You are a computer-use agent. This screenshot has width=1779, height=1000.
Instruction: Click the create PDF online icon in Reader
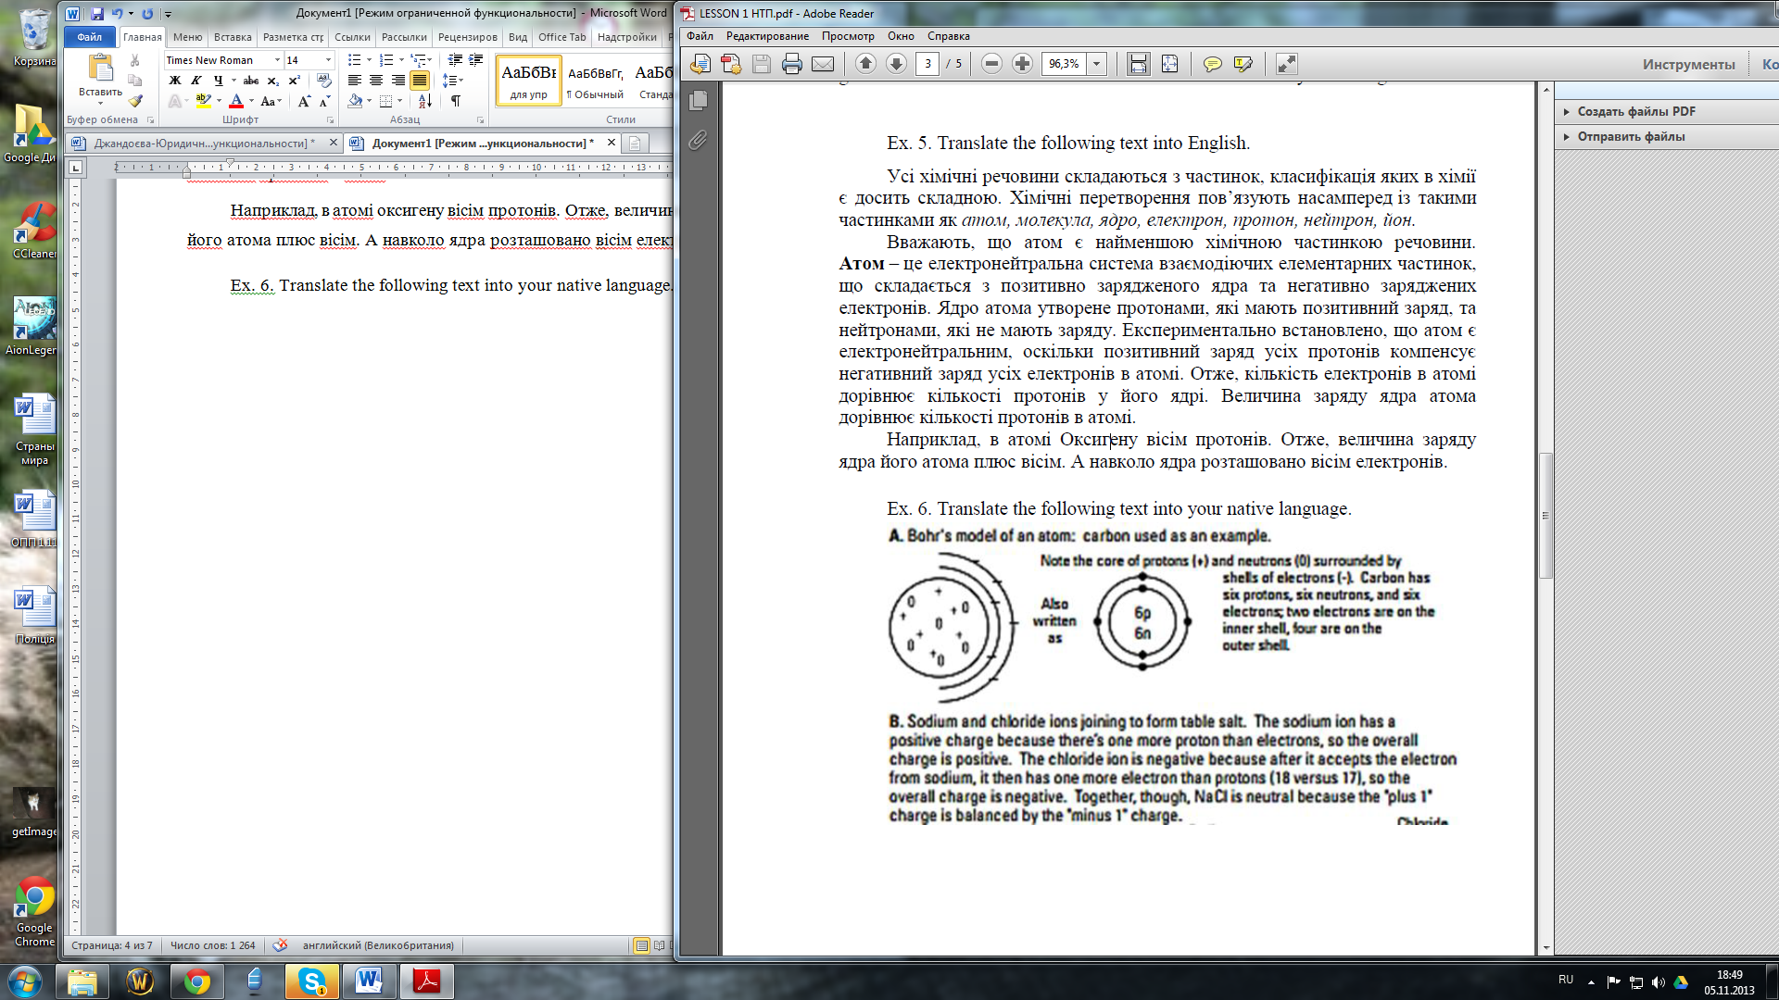click(x=731, y=64)
